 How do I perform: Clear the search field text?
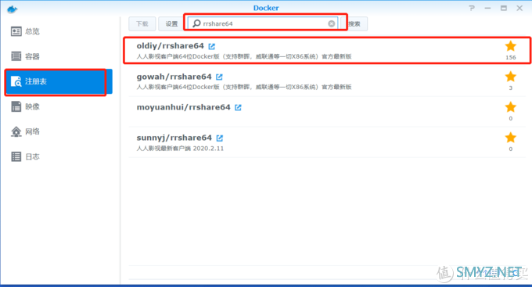coord(332,23)
